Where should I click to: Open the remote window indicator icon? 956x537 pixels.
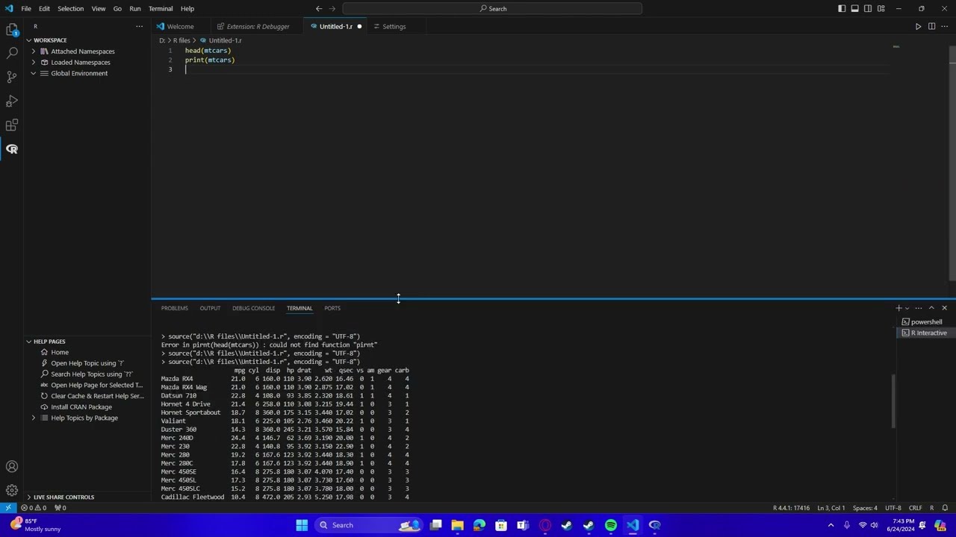8,508
